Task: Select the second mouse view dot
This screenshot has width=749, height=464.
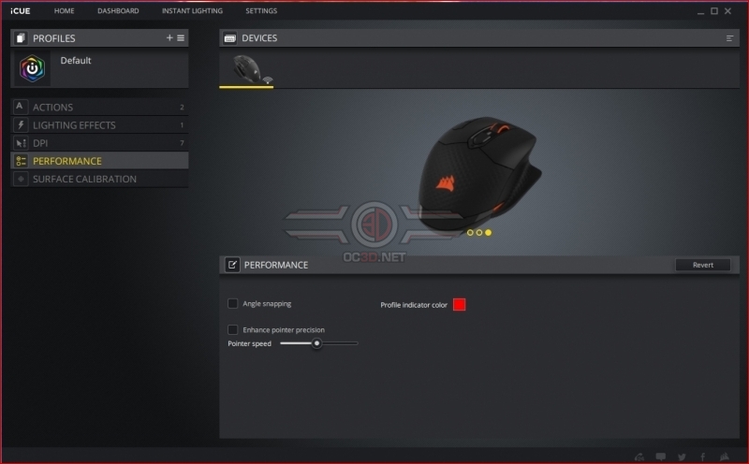Action: coord(479,233)
